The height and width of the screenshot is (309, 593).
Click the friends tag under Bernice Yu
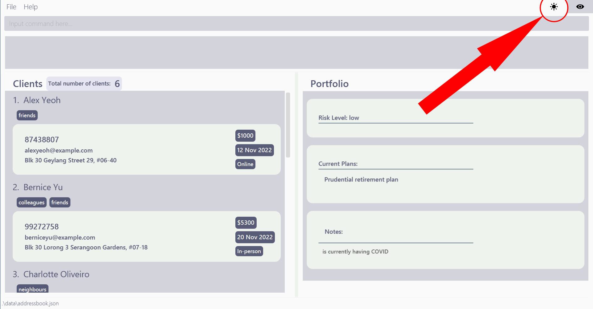[x=60, y=203]
